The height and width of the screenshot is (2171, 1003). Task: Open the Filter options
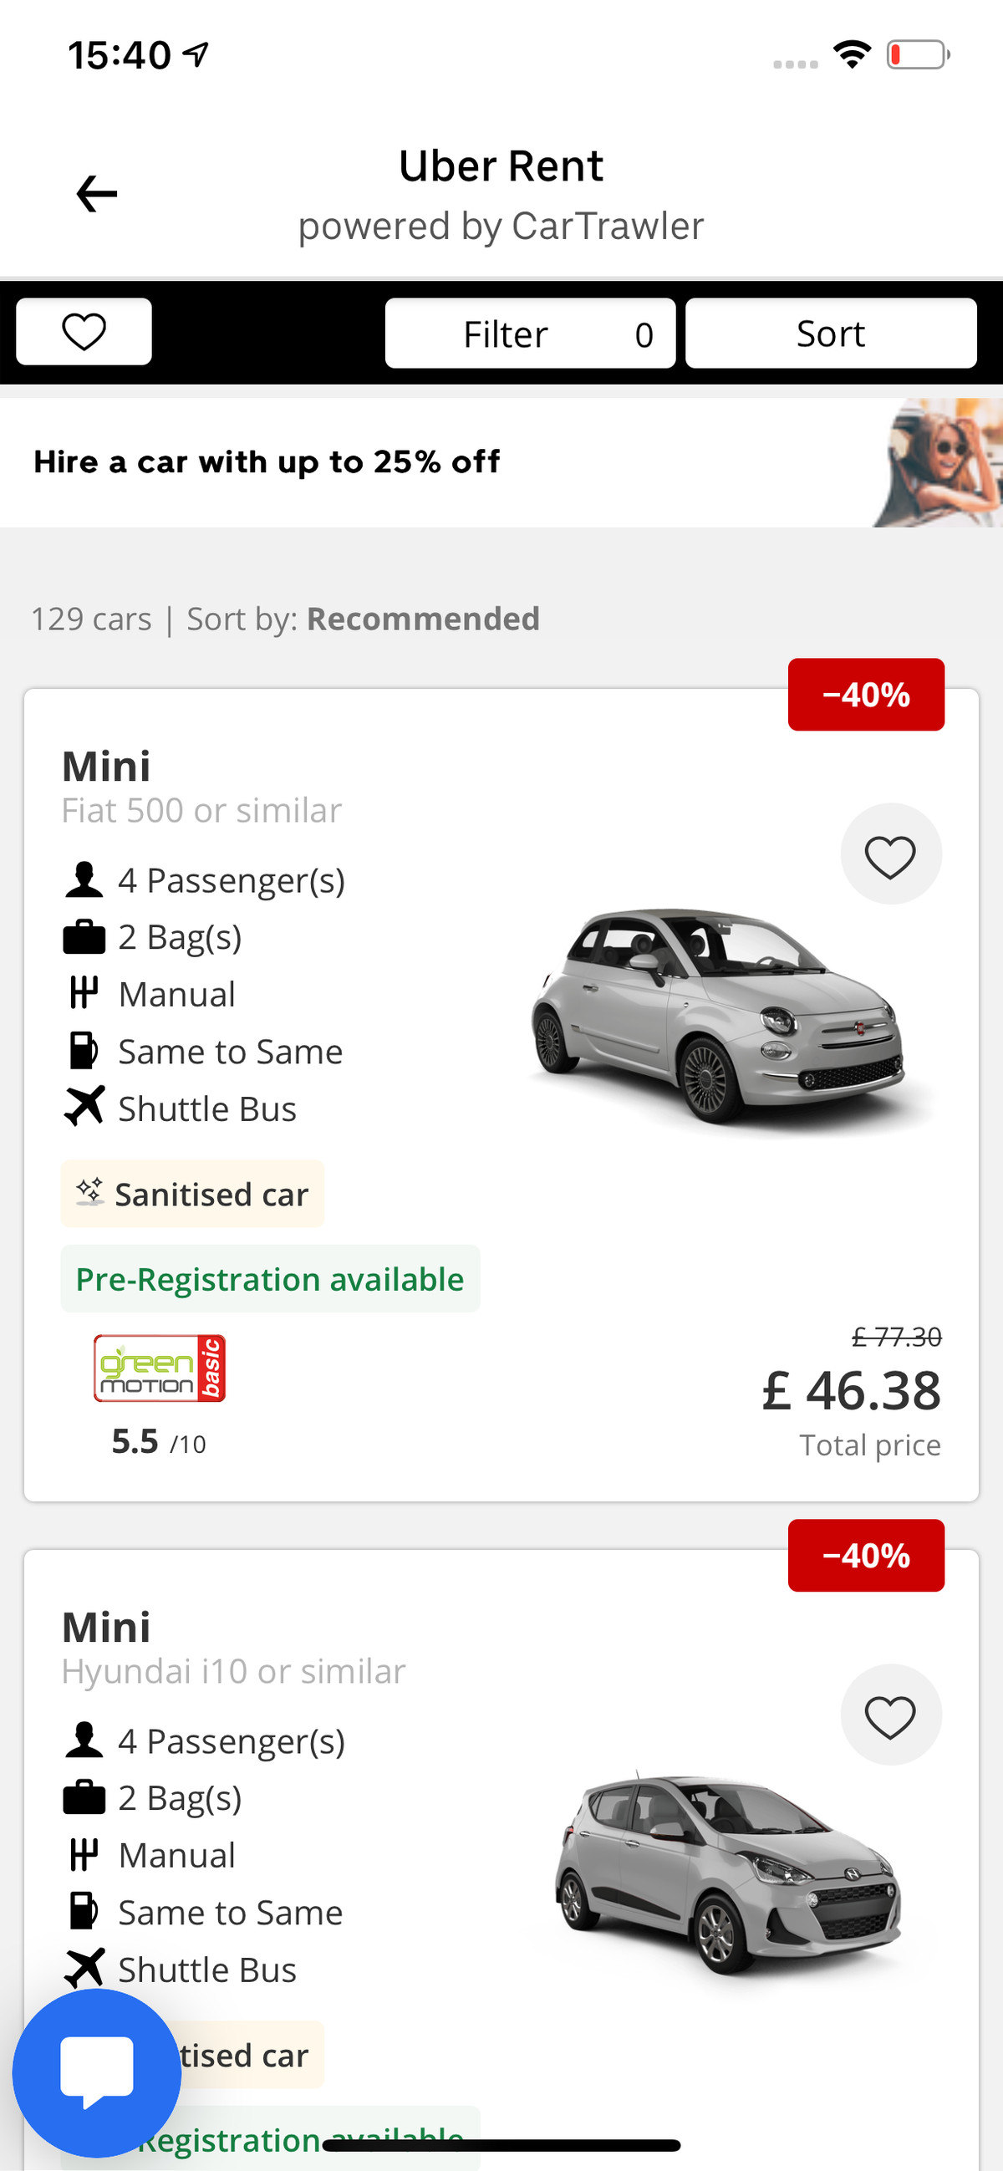(x=530, y=334)
